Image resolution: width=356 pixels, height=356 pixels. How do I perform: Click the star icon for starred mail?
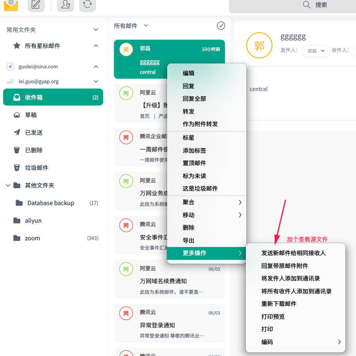point(16,46)
